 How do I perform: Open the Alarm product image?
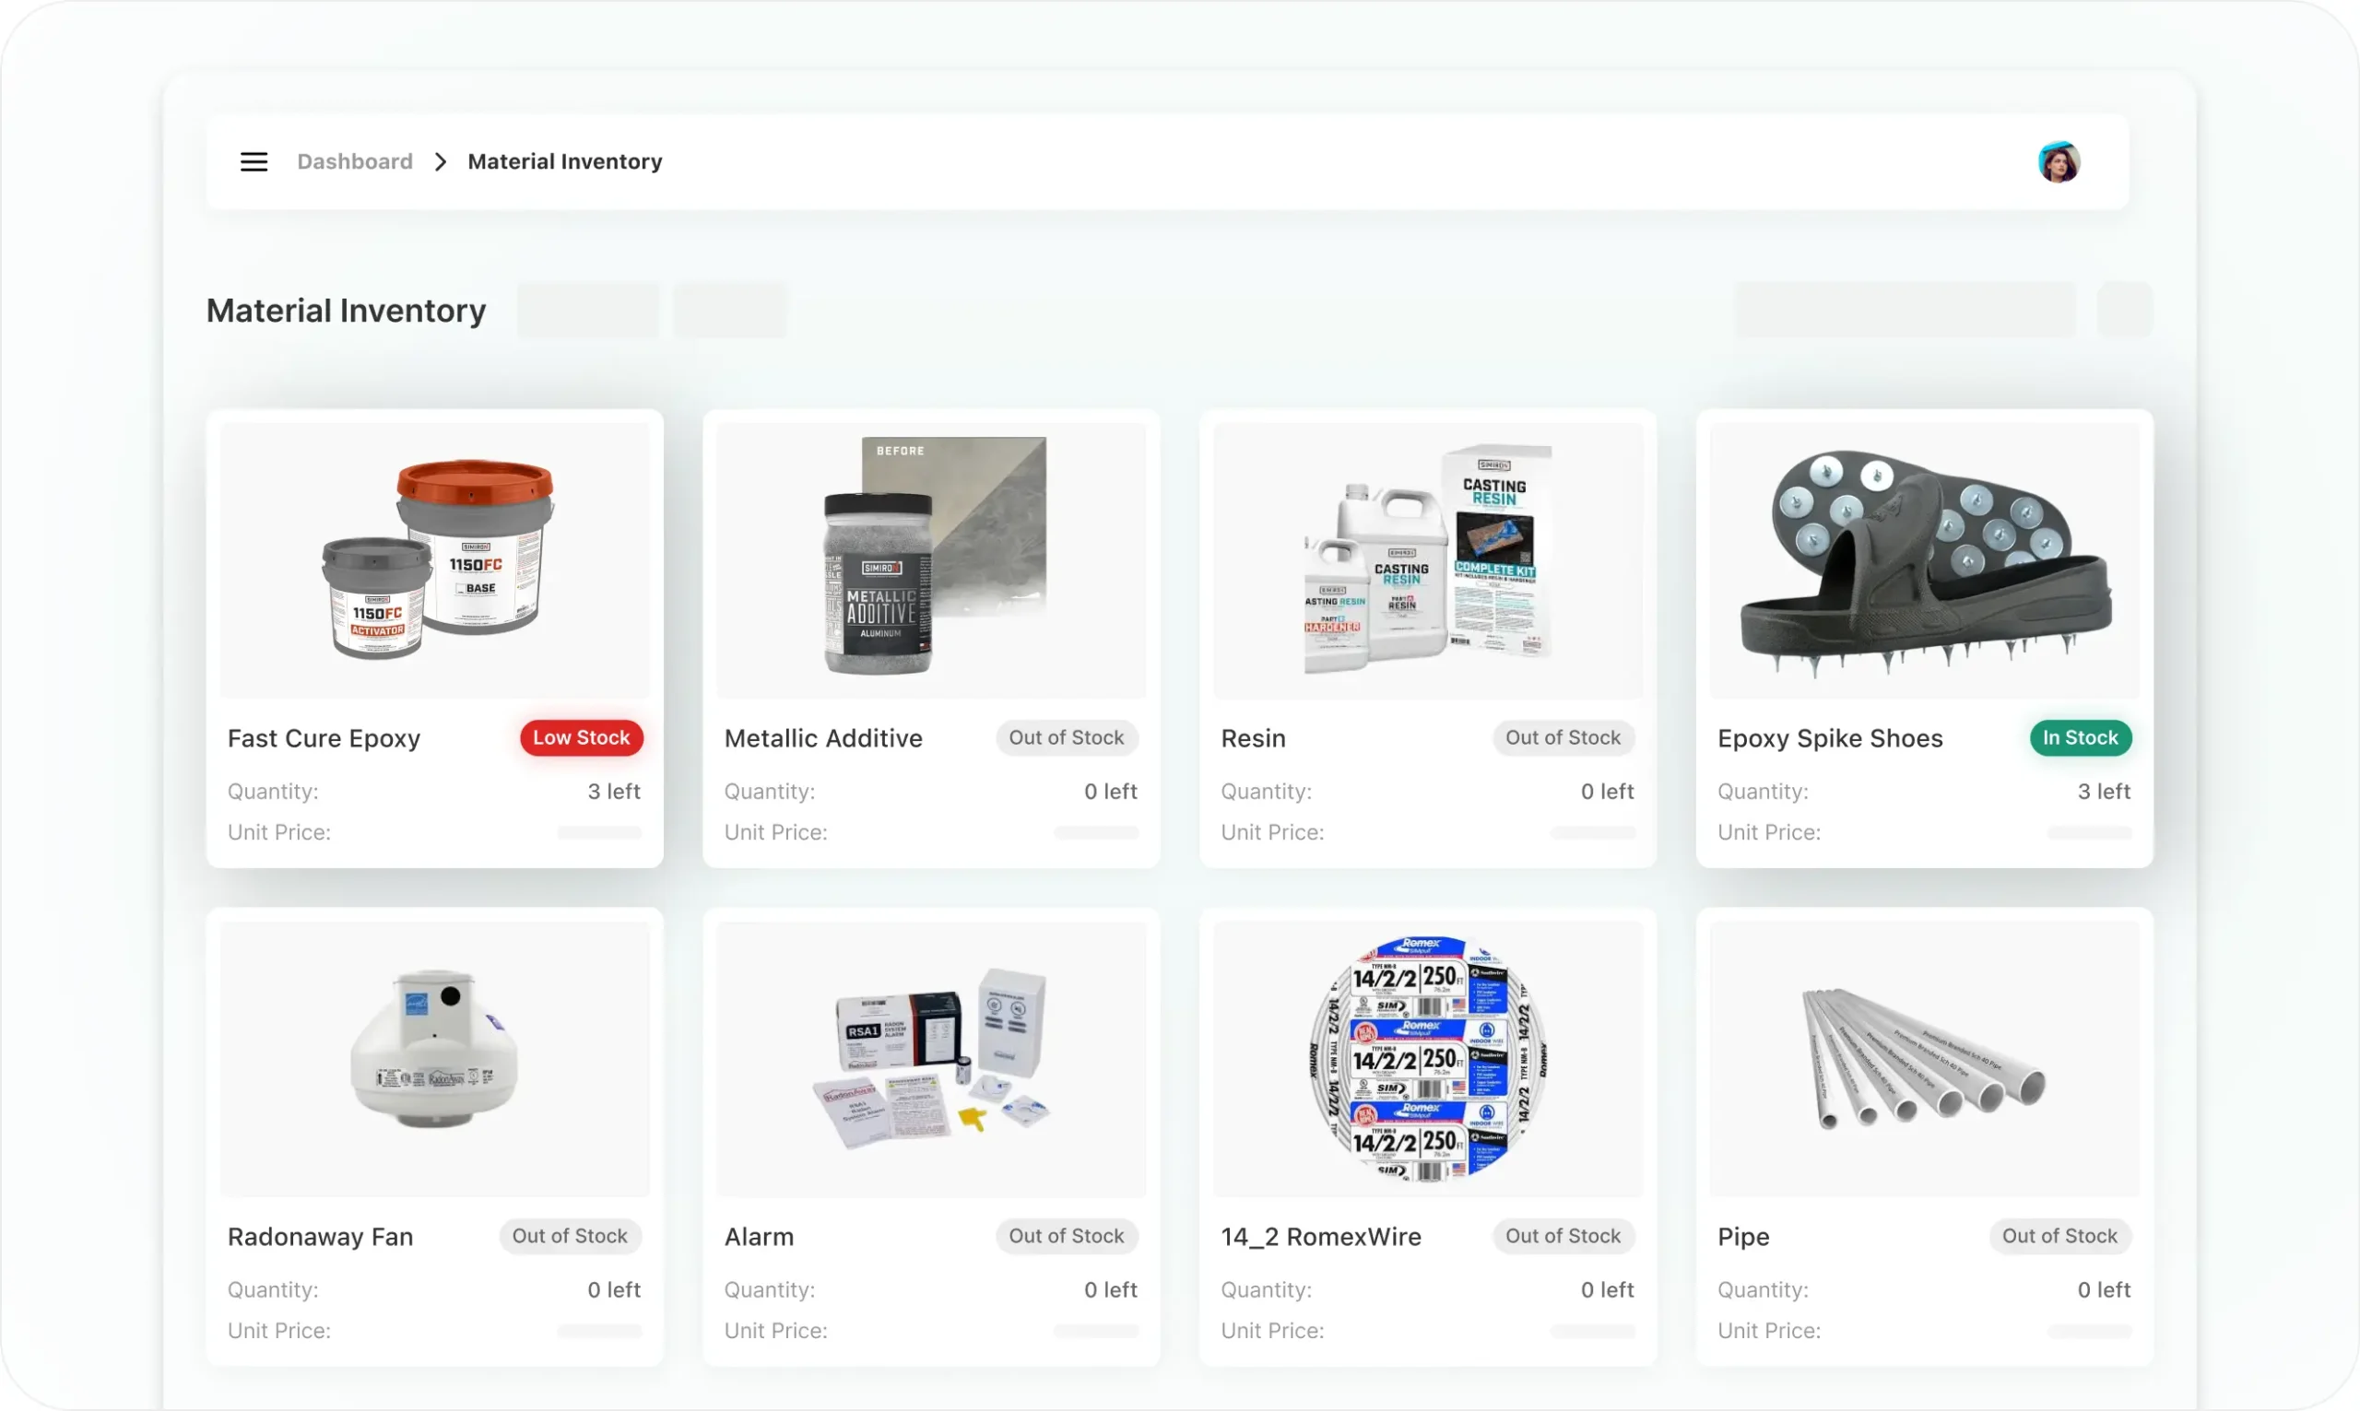[x=931, y=1059]
